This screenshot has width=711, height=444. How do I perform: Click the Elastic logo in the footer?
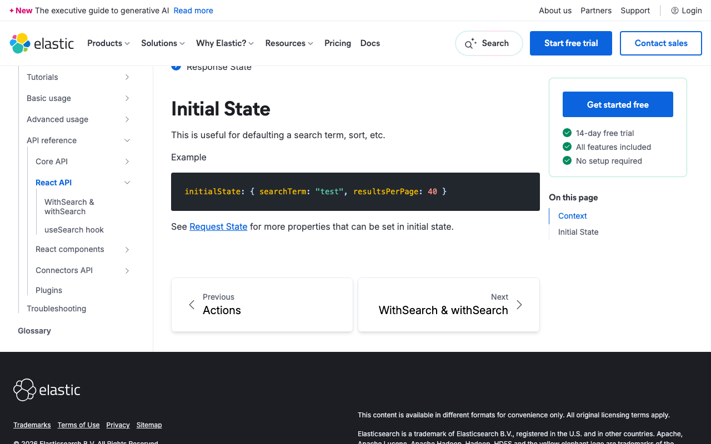(47, 390)
